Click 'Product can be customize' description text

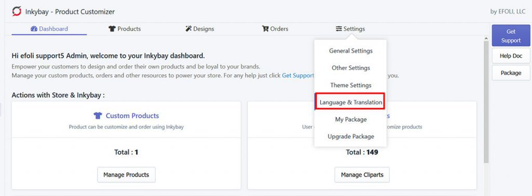click(126, 127)
